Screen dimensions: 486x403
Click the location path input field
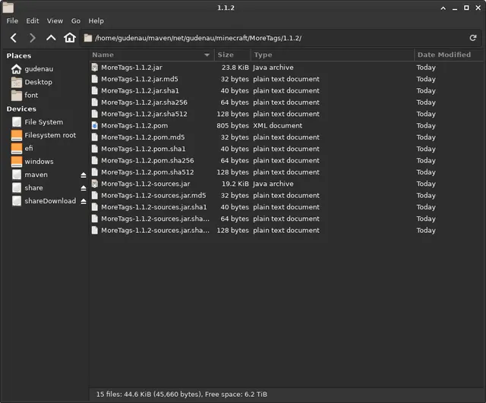coord(275,38)
